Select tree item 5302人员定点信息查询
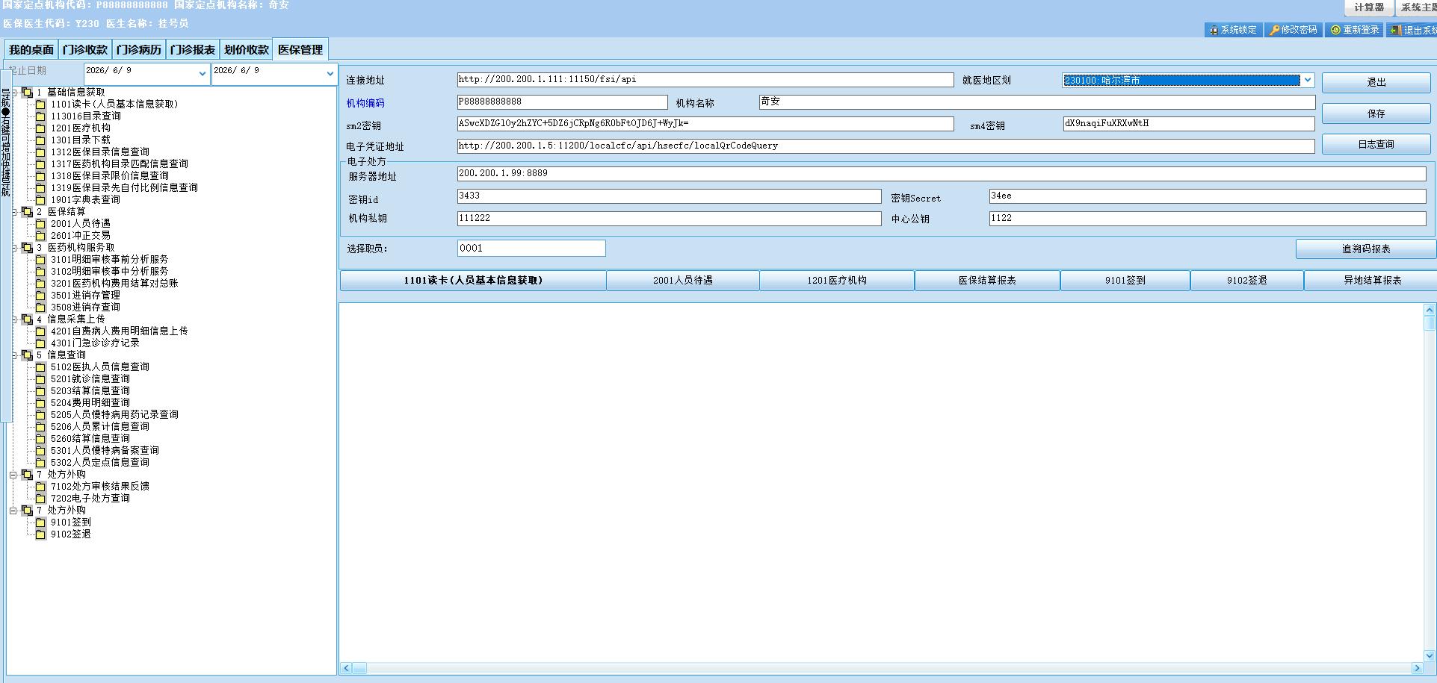Screen dimensions: 1437x683 pos(99,463)
